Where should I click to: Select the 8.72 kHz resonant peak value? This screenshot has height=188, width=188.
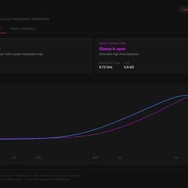[x=106, y=67]
